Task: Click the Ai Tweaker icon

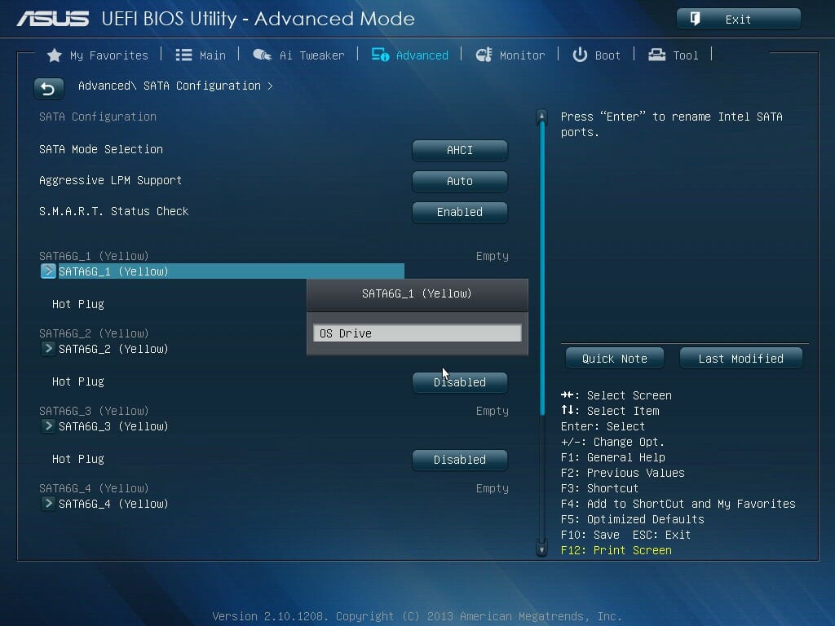Action: (x=262, y=55)
